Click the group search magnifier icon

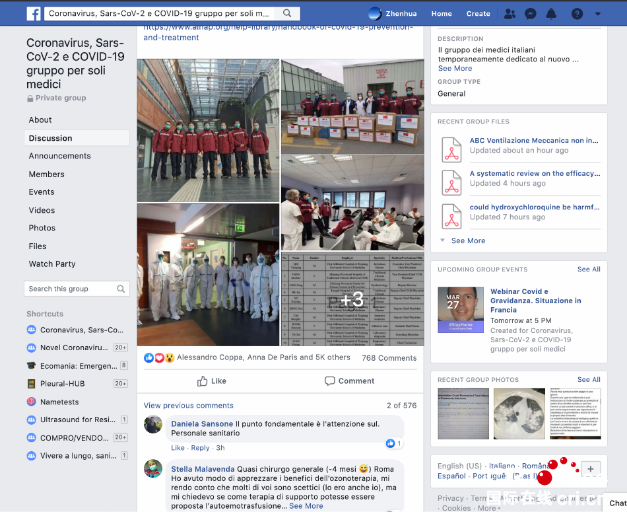pyautogui.click(x=121, y=289)
